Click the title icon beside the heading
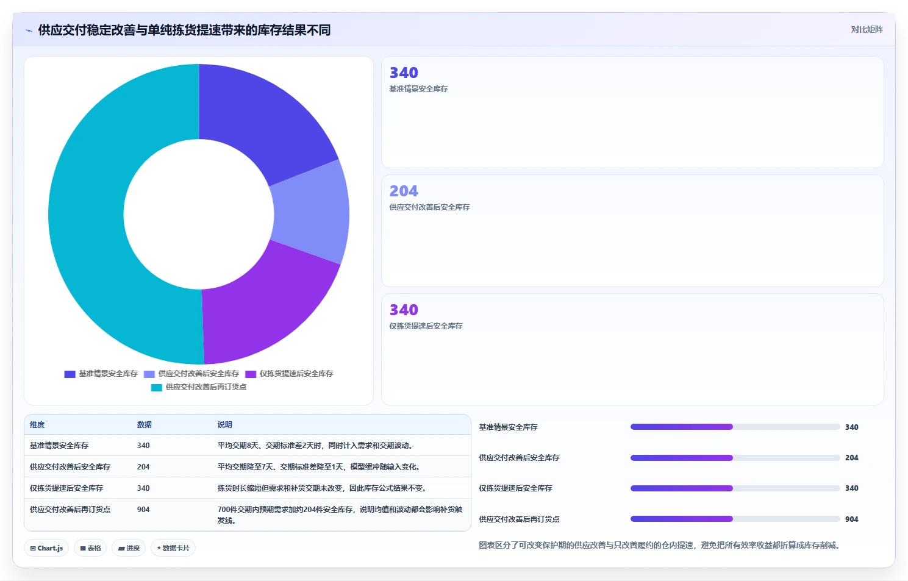 coord(29,30)
